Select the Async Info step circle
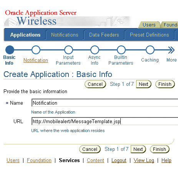 [95, 50]
